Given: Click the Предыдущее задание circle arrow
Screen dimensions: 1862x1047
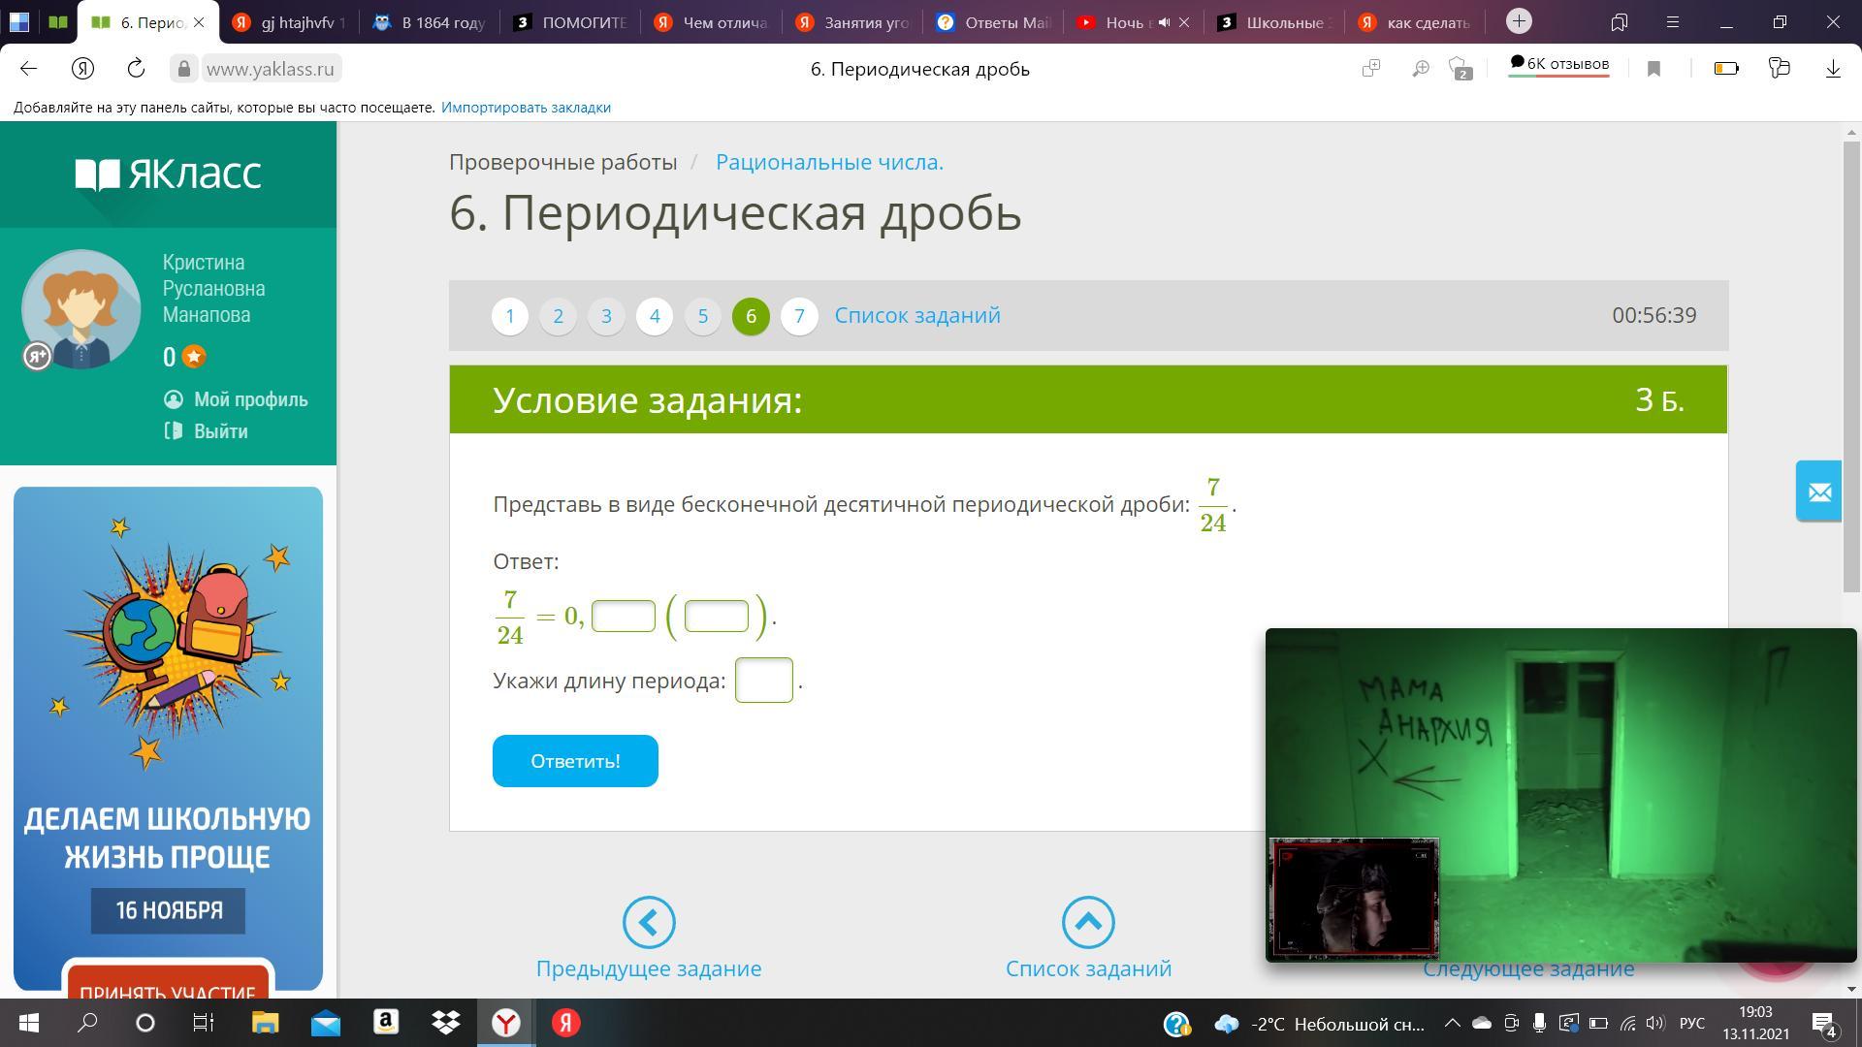Looking at the screenshot, I should (x=649, y=922).
